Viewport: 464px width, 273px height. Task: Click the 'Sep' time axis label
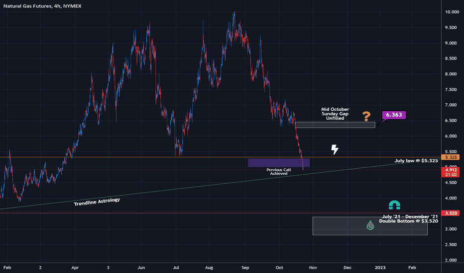tap(245, 268)
